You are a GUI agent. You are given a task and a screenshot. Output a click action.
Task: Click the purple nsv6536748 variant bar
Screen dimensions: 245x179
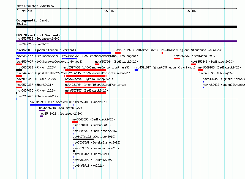coord(42,111)
